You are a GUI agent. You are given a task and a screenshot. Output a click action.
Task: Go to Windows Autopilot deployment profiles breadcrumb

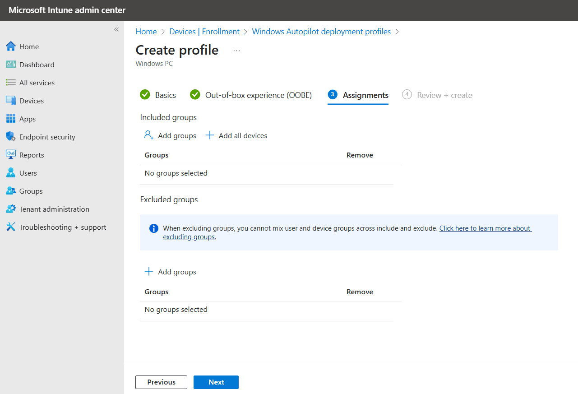321,31
